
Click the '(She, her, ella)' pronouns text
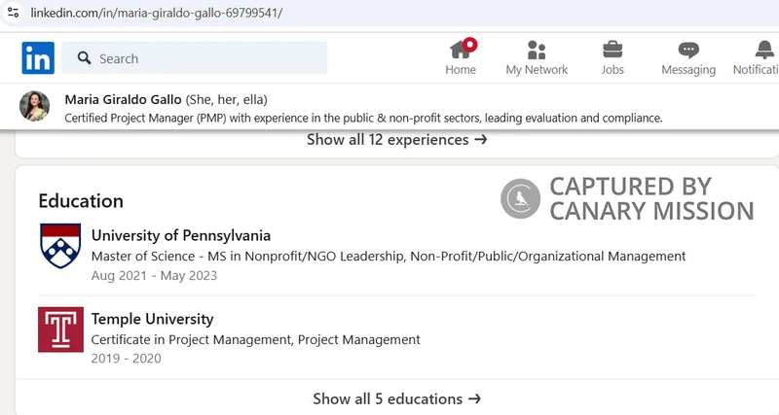click(227, 100)
